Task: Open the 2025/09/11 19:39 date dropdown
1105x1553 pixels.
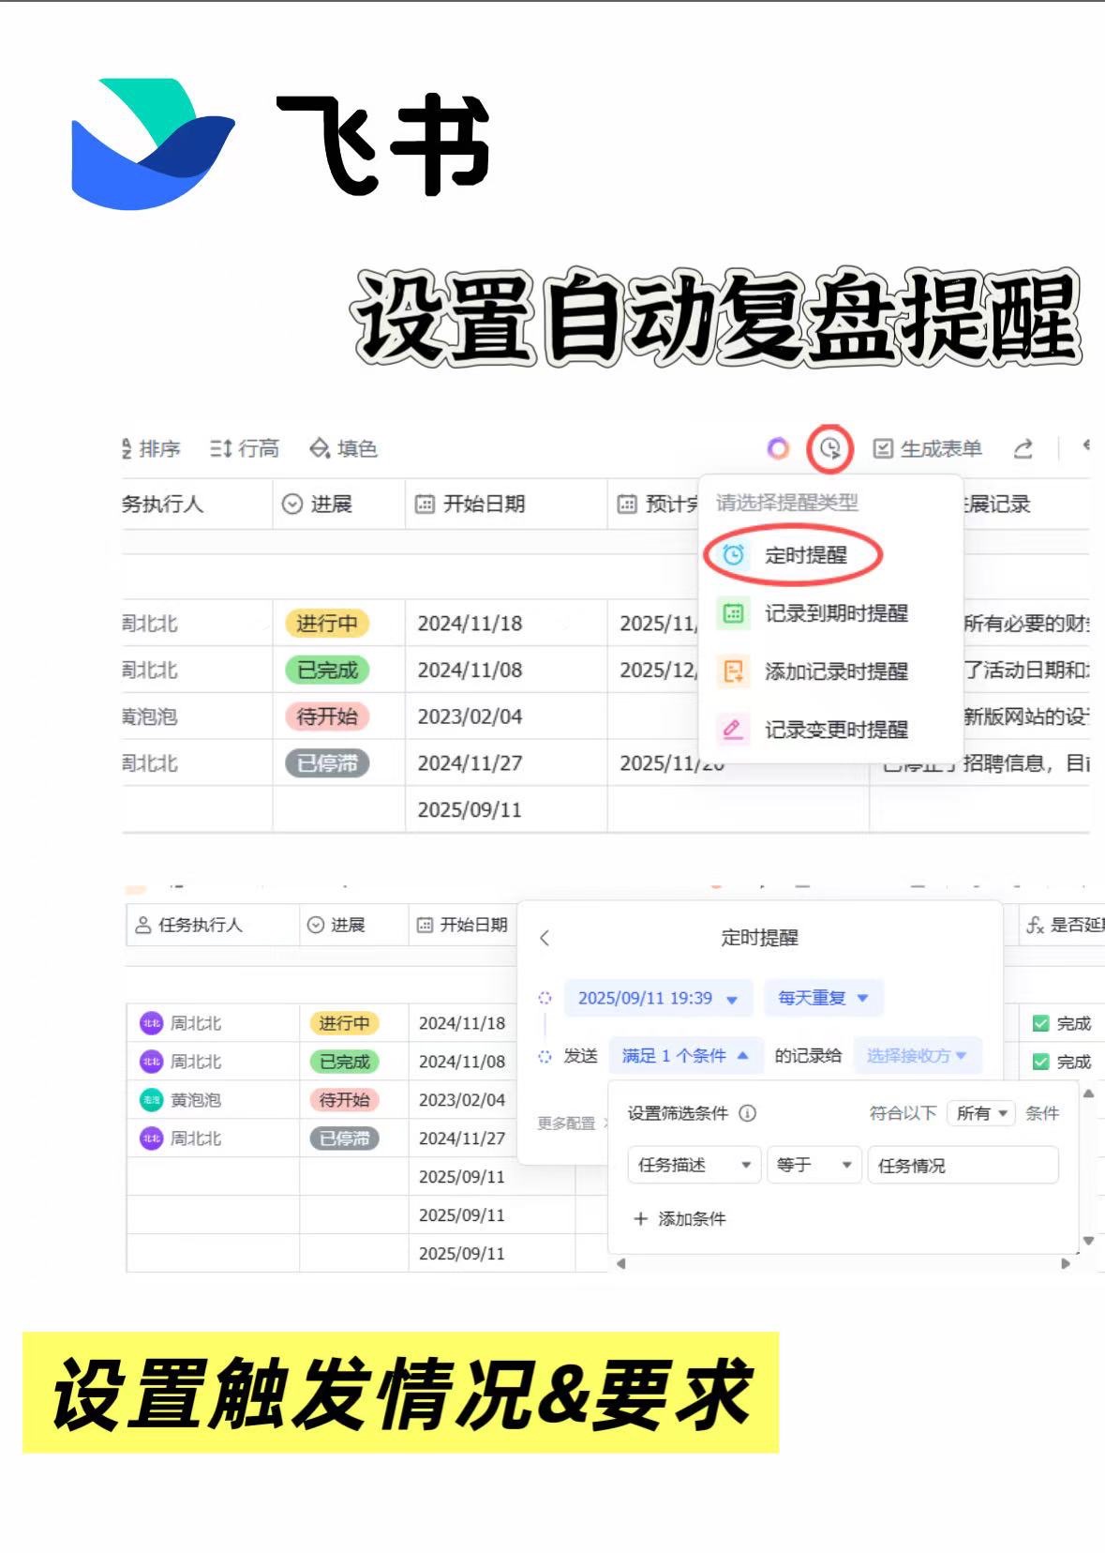Action: point(657,999)
